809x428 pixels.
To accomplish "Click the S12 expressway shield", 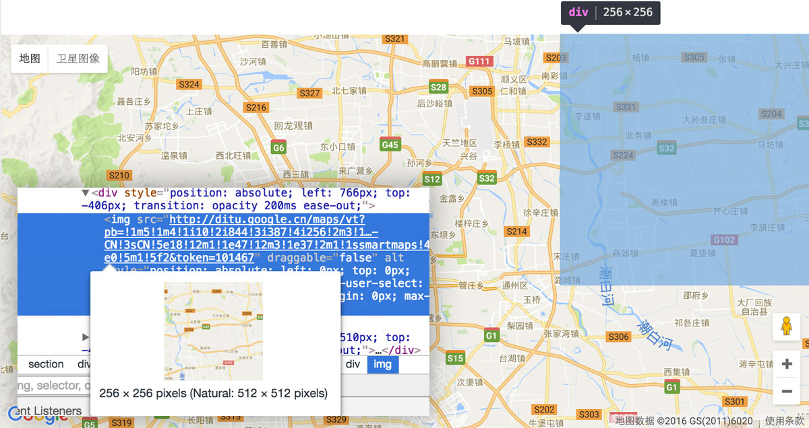I will pyautogui.click(x=432, y=179).
